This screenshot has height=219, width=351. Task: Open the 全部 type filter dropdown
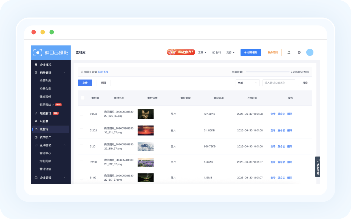pos(248,83)
